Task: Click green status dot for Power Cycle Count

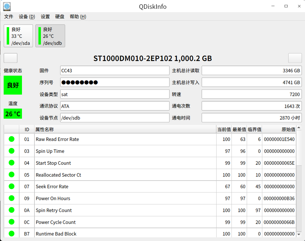Action: 12,222
